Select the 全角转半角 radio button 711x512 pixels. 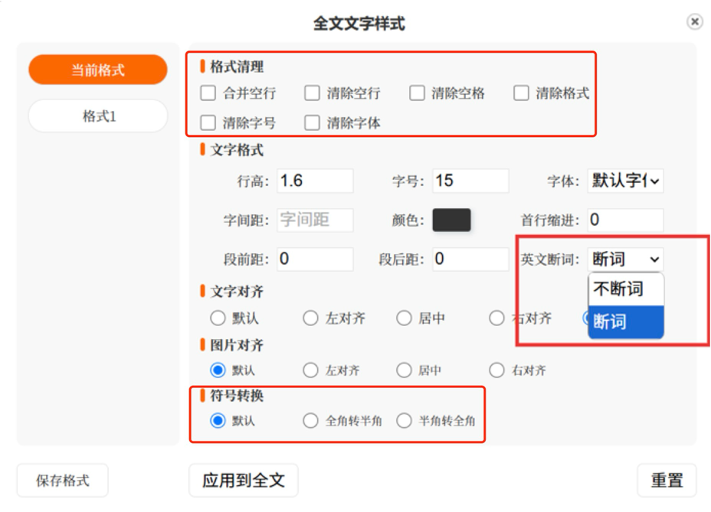[310, 420]
